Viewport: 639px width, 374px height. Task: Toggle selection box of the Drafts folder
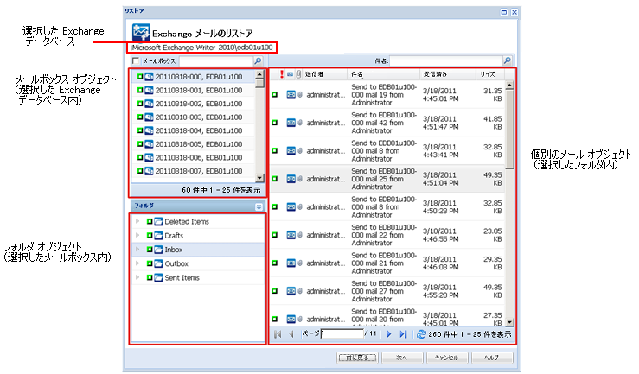point(150,236)
